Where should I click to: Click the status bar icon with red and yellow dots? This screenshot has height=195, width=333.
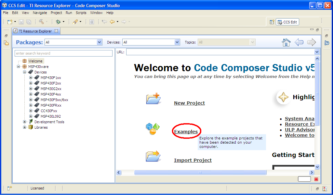(x=325, y=188)
